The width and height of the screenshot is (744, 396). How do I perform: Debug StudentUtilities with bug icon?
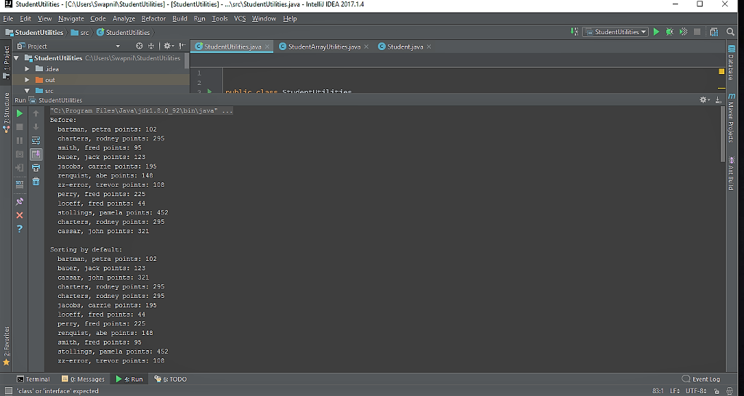(x=669, y=32)
